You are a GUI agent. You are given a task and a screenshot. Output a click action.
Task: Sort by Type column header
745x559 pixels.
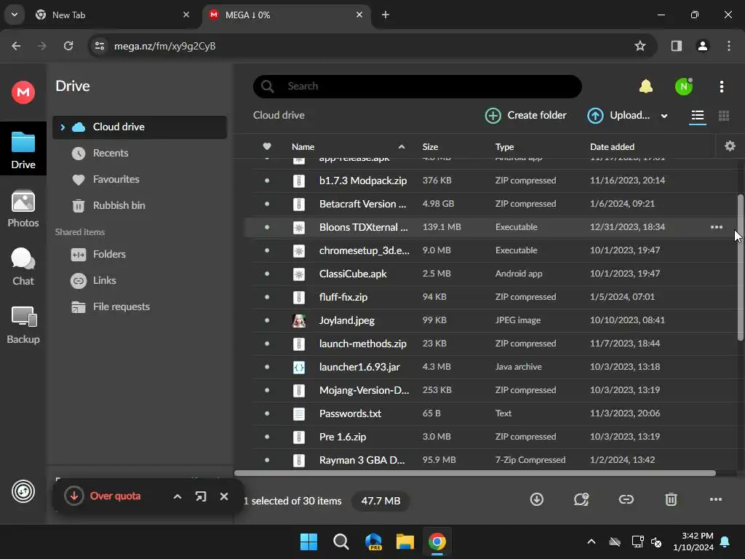504,147
